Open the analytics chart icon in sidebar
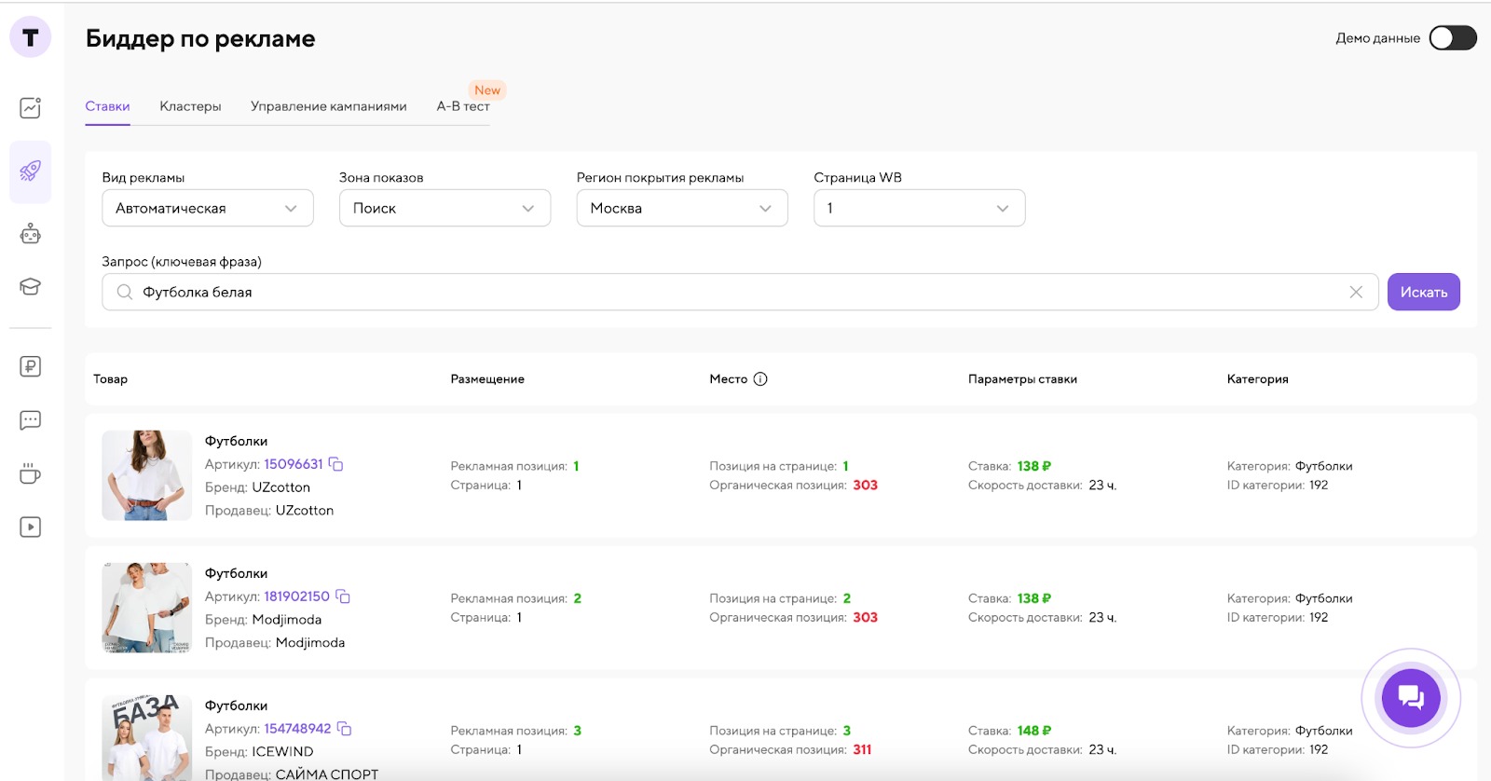This screenshot has width=1491, height=781. tap(30, 108)
